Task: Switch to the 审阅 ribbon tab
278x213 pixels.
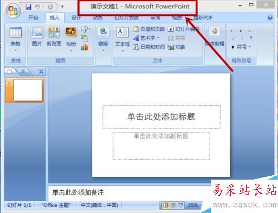Action: (155, 18)
